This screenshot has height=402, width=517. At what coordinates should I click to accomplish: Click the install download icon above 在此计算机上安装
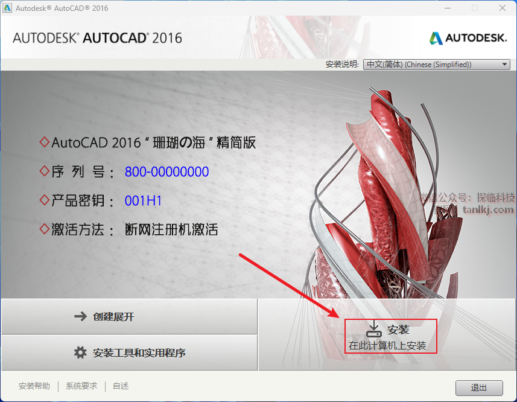374,329
